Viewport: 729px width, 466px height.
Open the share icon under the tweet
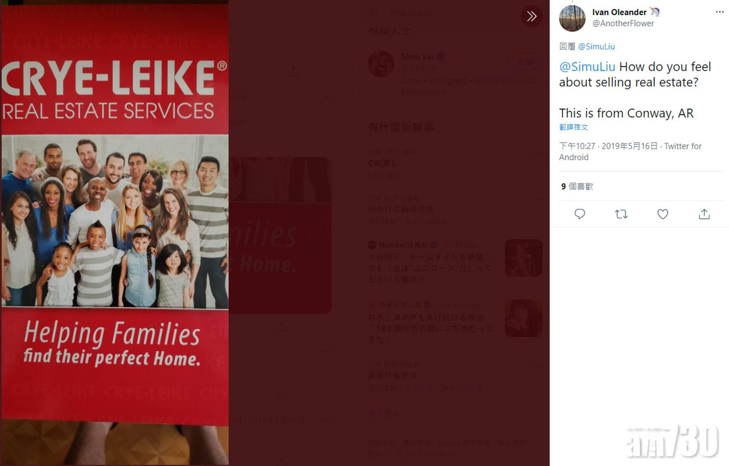(704, 214)
